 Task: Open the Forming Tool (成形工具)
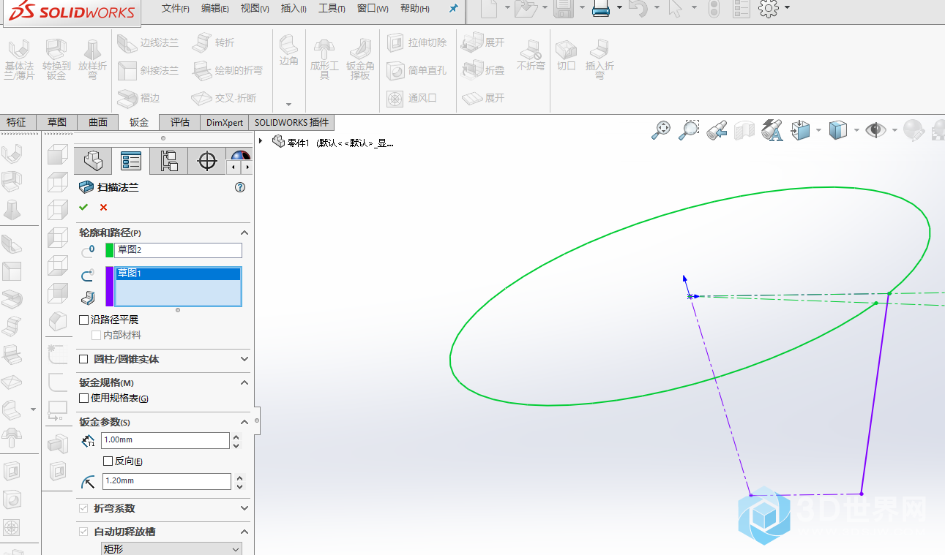[324, 59]
